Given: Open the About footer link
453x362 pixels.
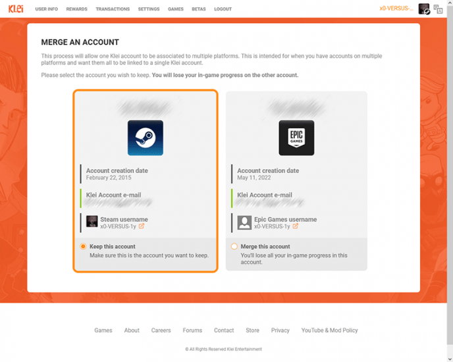Looking at the screenshot, I should [x=132, y=330].
